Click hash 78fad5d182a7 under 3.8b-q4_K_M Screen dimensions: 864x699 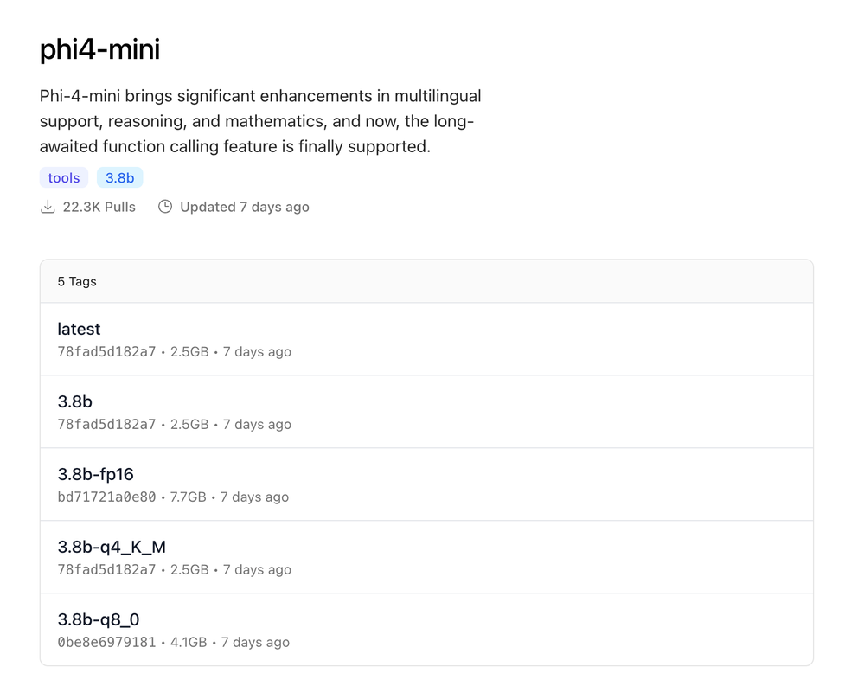106,570
